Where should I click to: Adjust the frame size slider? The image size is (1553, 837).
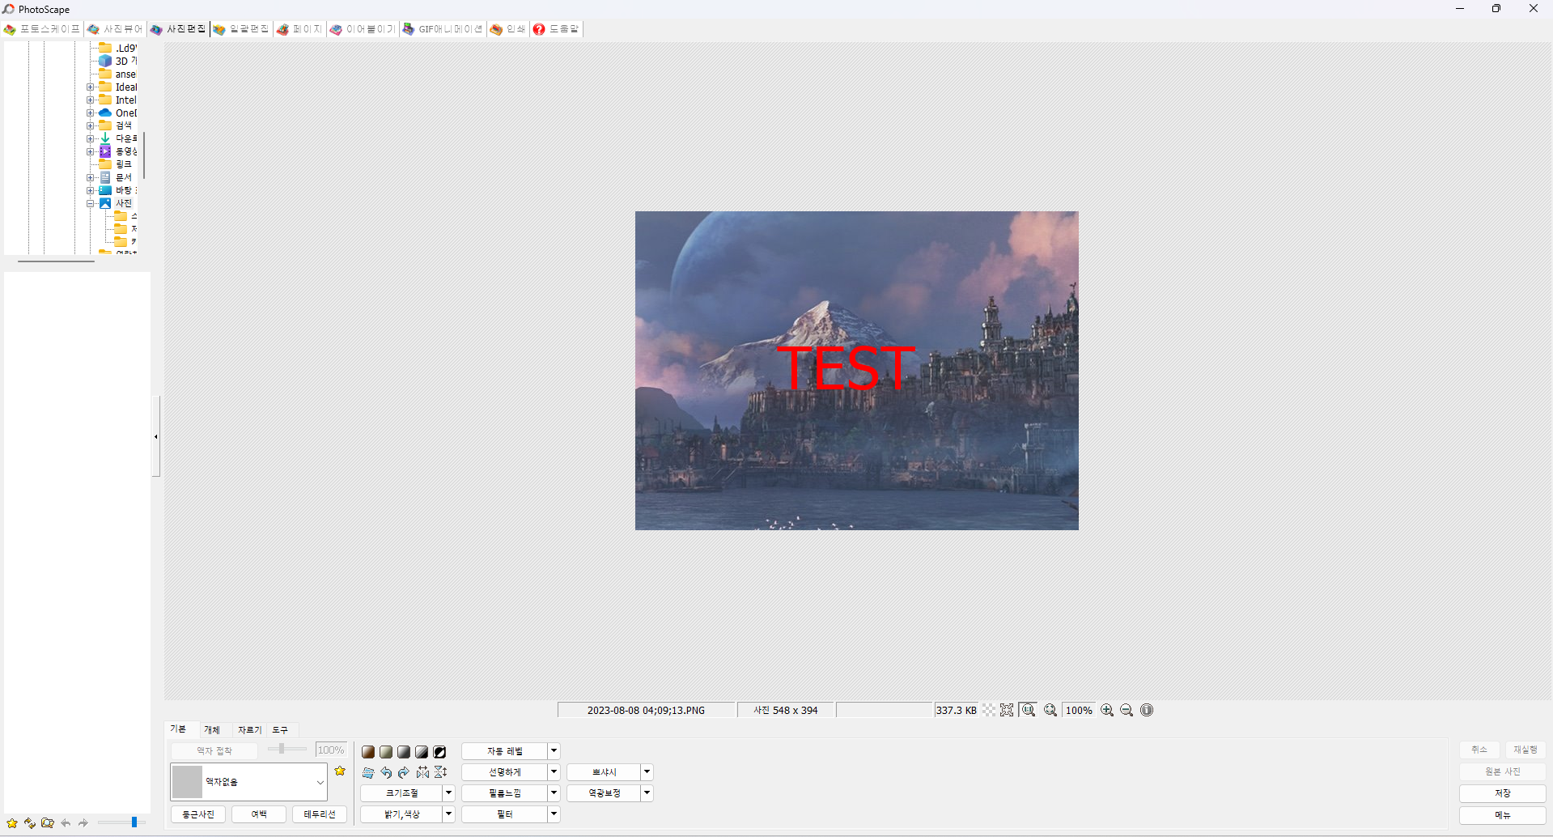(x=287, y=750)
